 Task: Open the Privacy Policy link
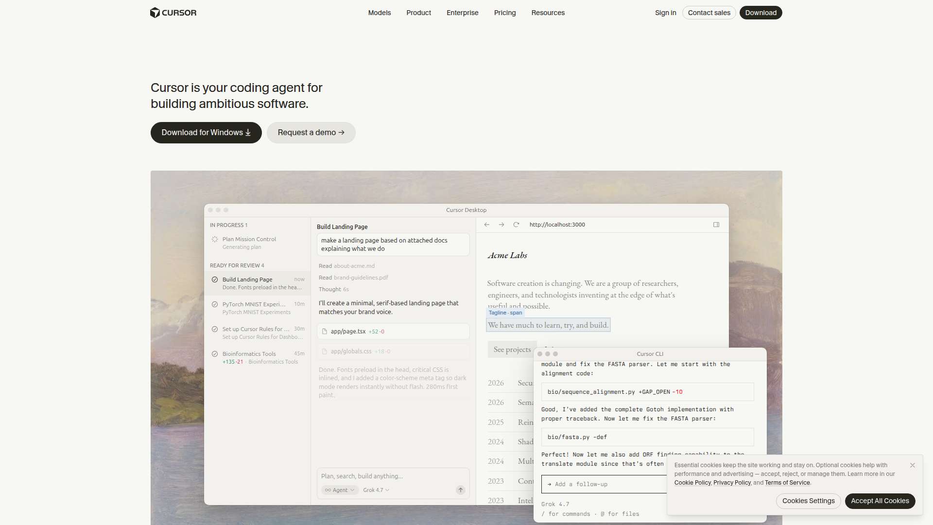732,483
